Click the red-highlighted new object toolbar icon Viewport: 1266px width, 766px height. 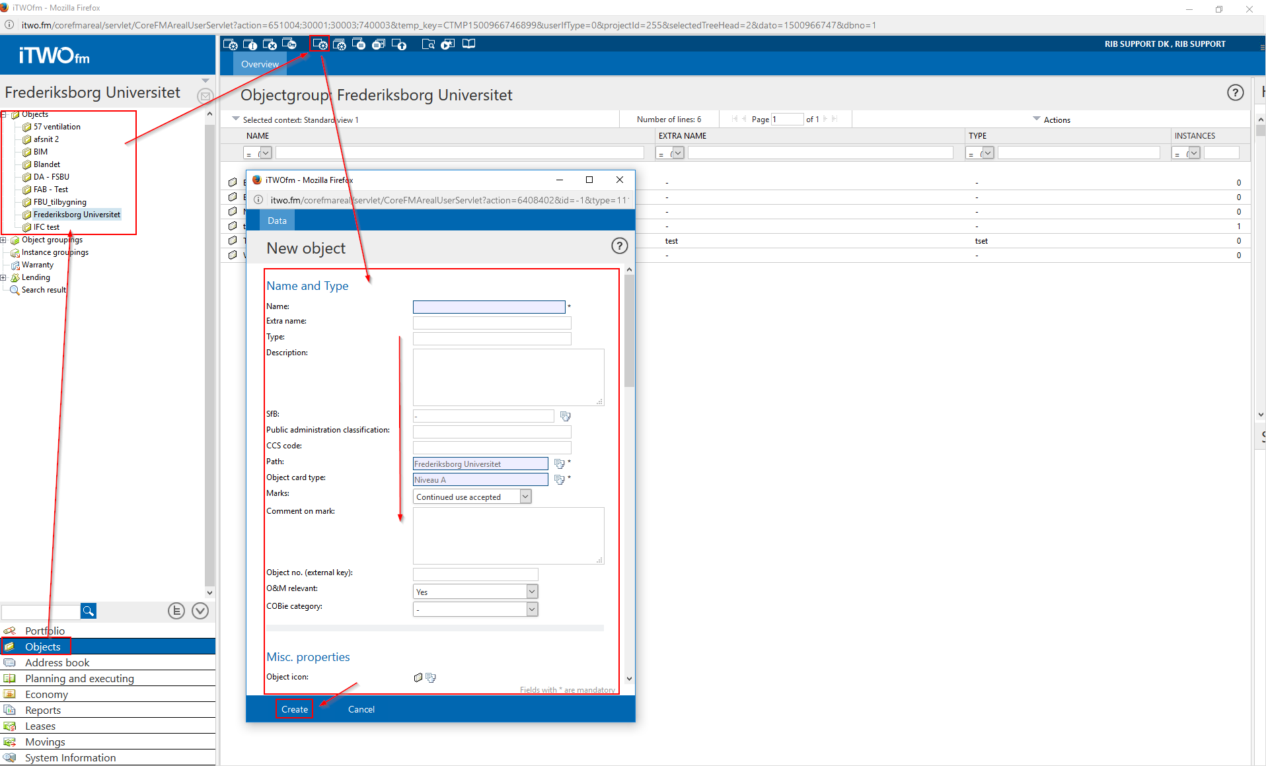point(320,44)
